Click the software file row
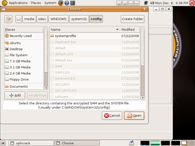 95,97
